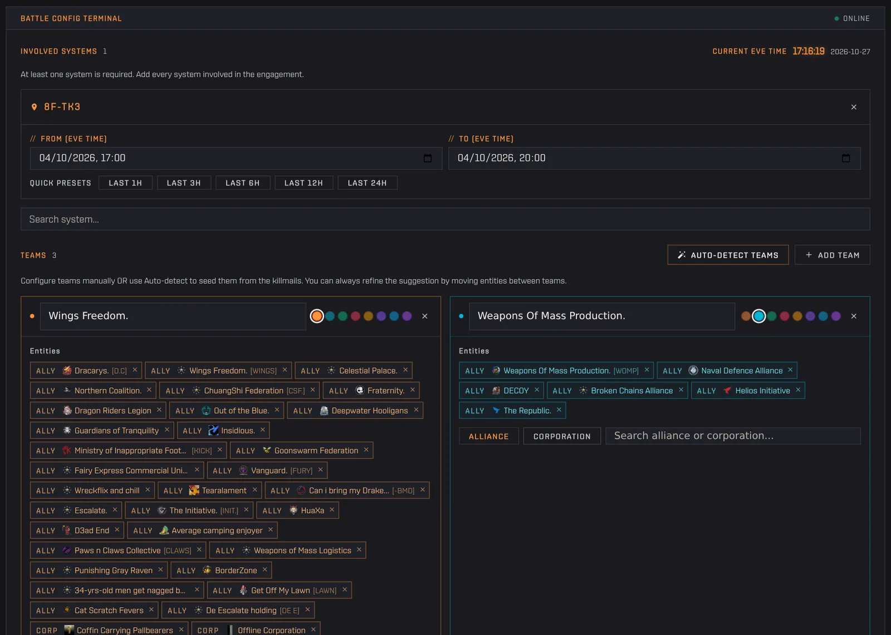Remove The Republic. entity
The image size is (891, 635).
pyautogui.click(x=559, y=410)
